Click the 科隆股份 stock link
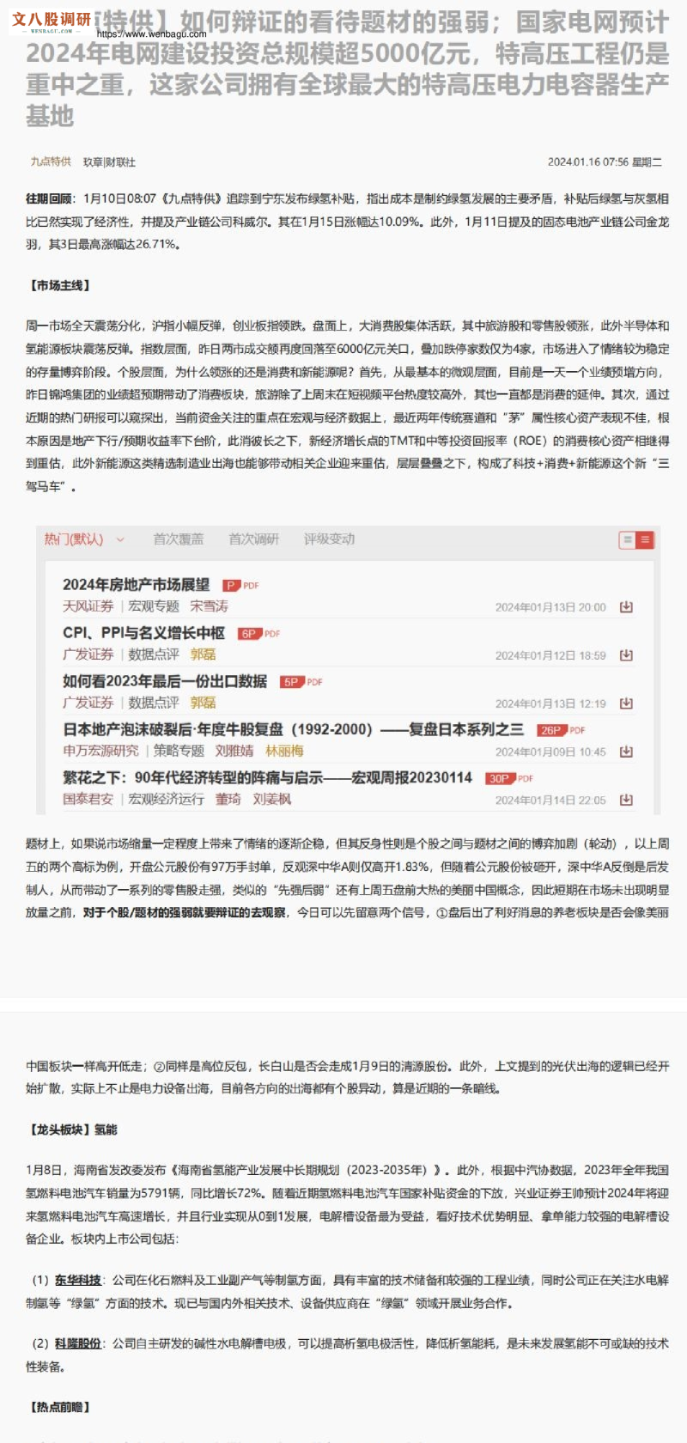This screenshot has height=1443, width=687. click(x=78, y=1343)
